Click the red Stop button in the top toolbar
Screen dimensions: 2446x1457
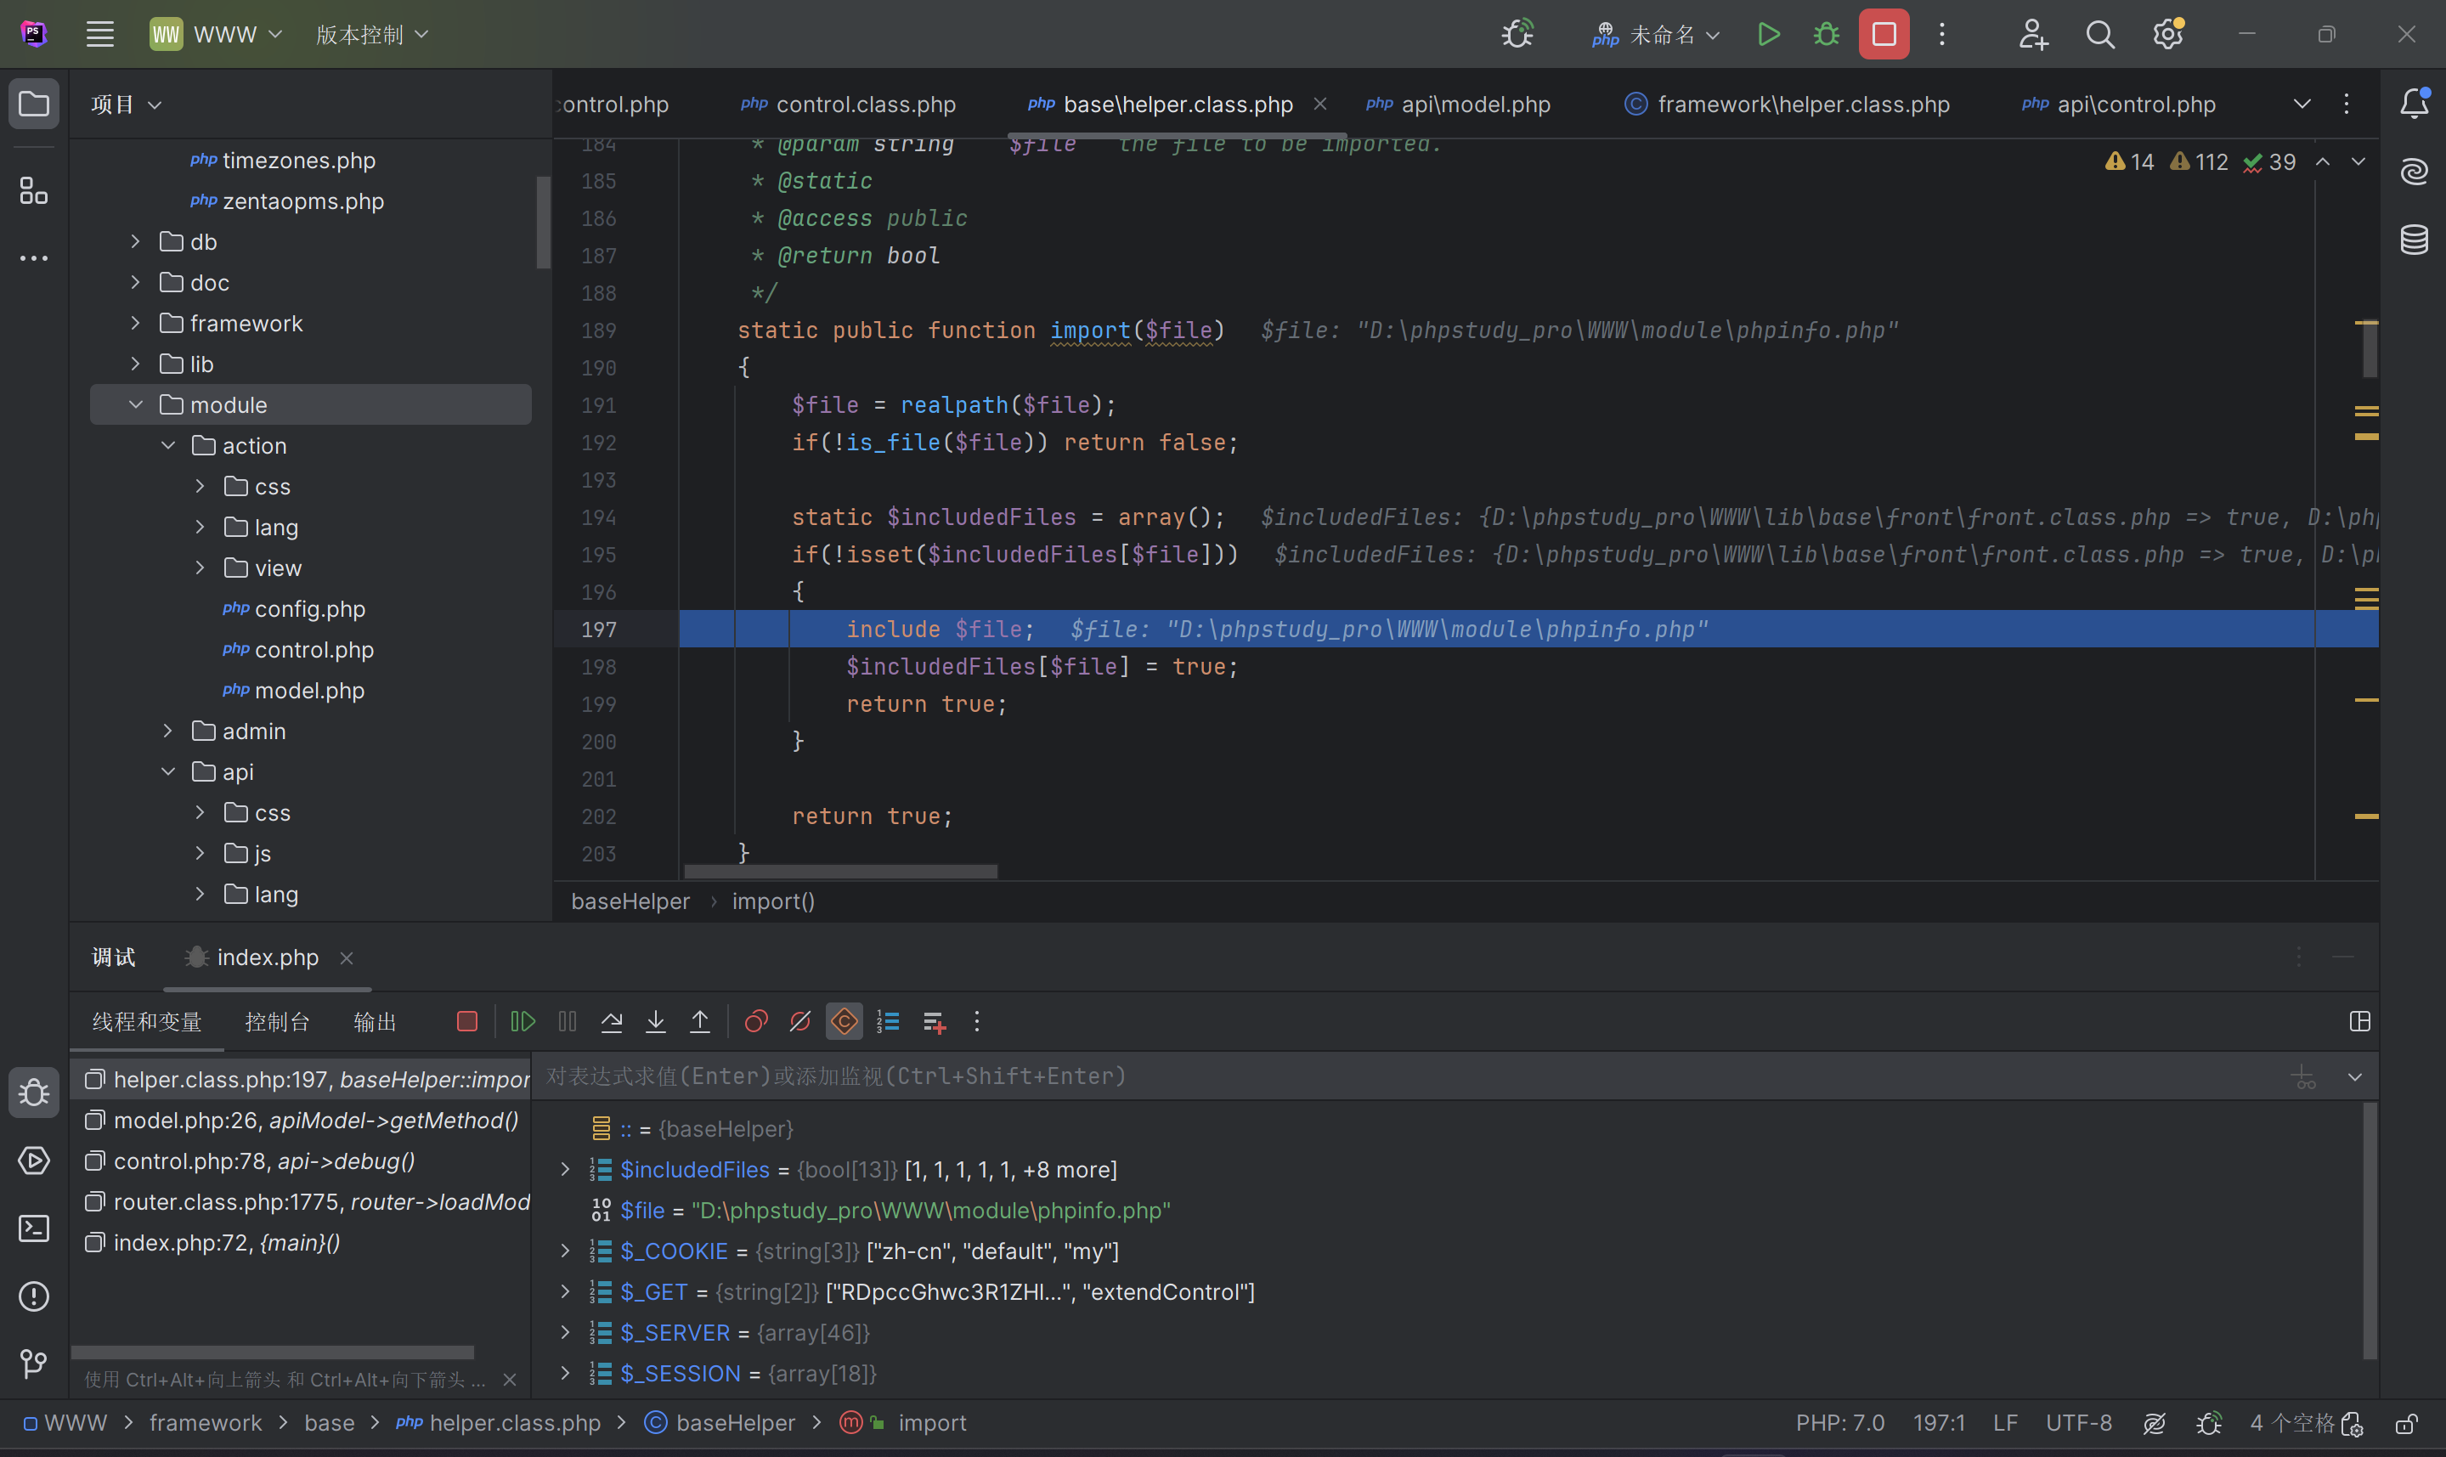pyautogui.click(x=1883, y=34)
